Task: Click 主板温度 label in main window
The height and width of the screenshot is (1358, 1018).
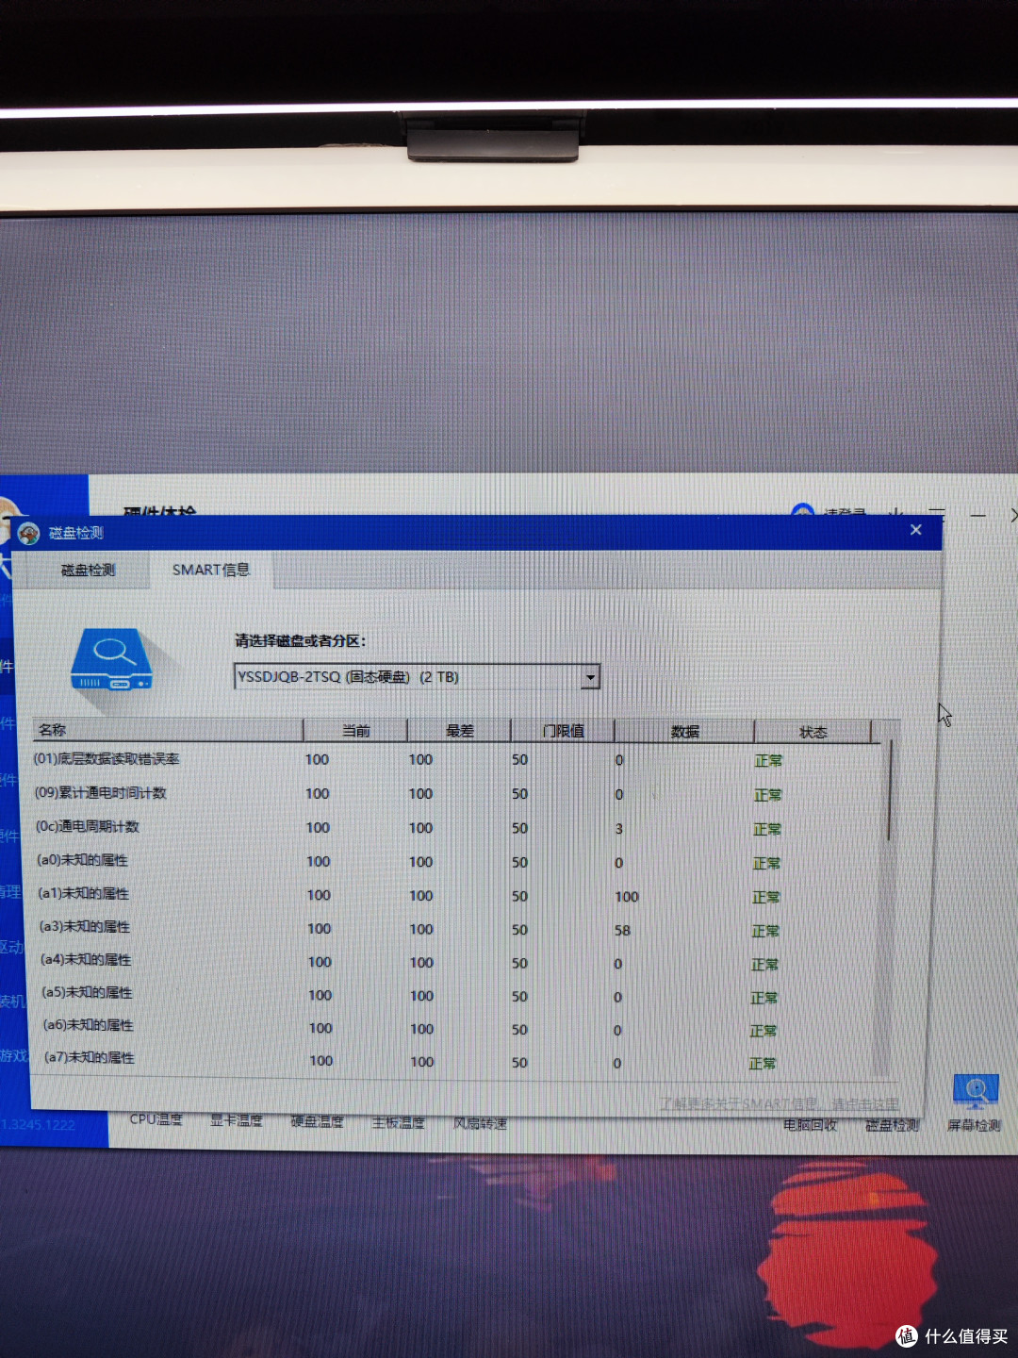Action: [398, 1122]
